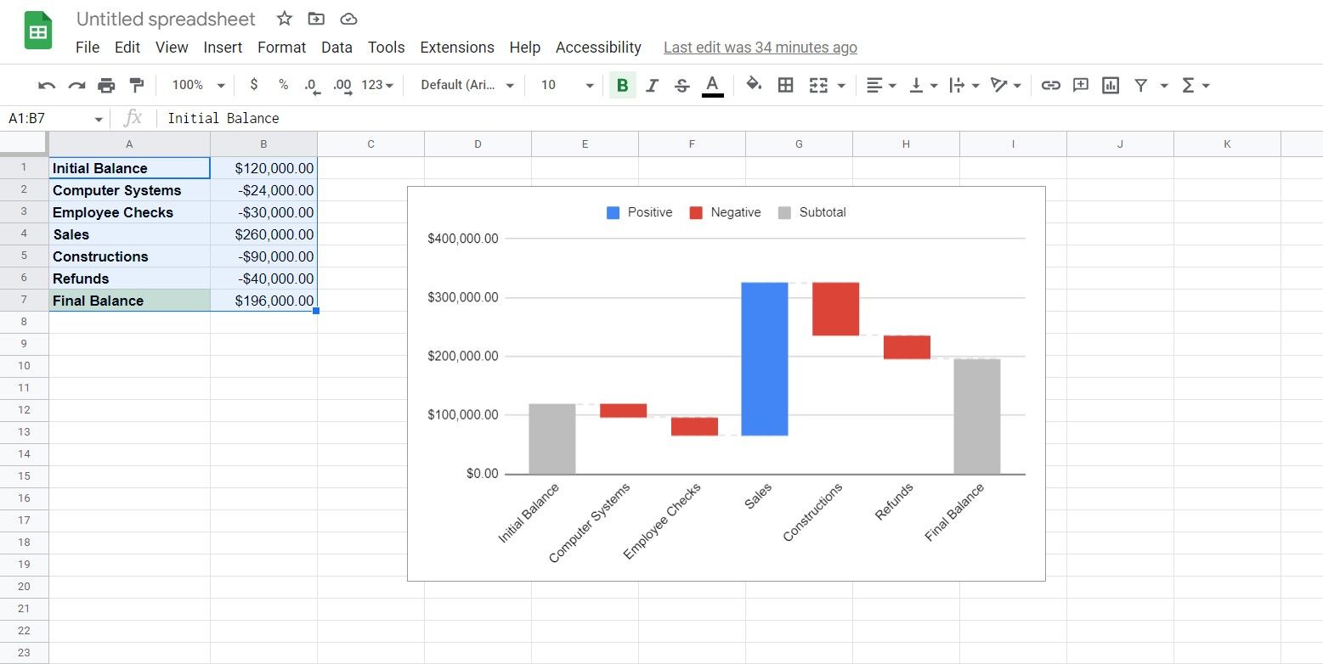Click the Undo icon
Image resolution: width=1323 pixels, height=664 pixels.
[47, 85]
